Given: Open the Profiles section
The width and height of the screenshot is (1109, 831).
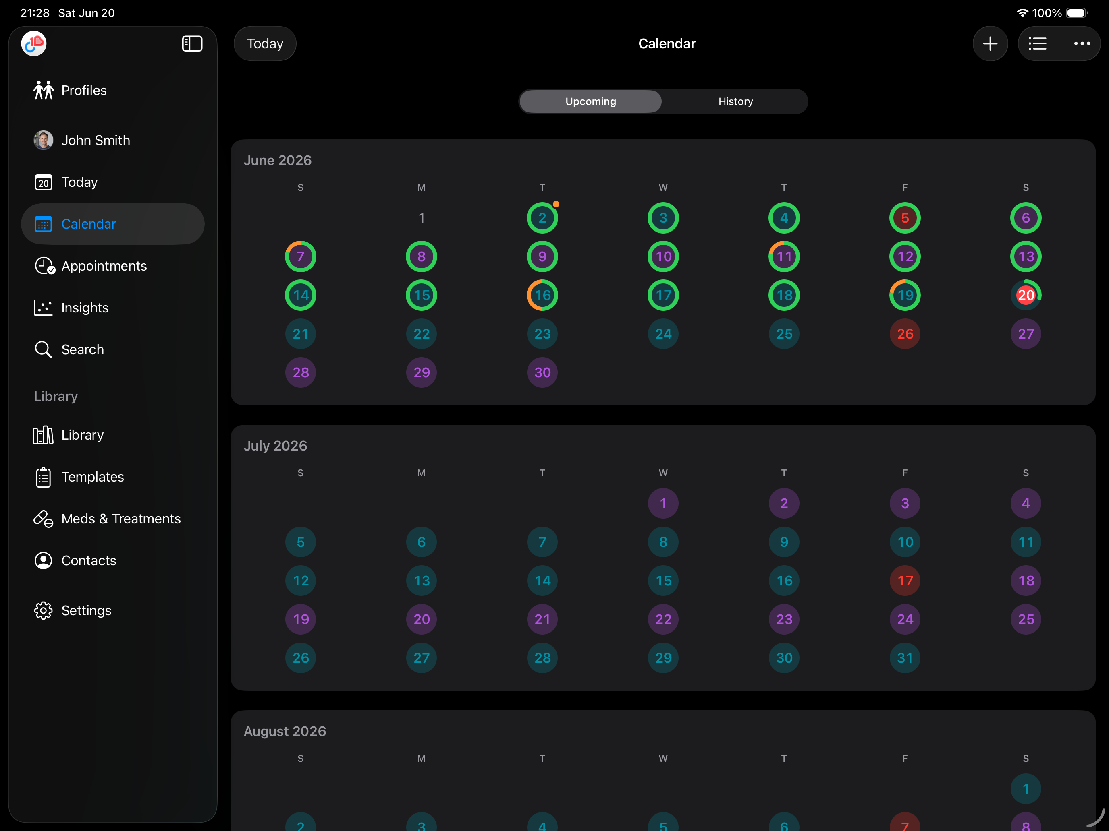Looking at the screenshot, I should pos(112,90).
